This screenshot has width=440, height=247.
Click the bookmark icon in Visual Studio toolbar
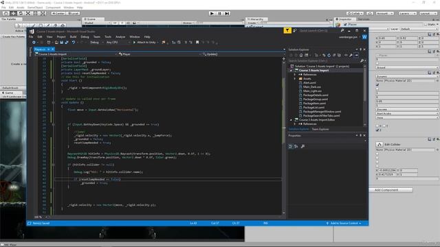point(197,43)
